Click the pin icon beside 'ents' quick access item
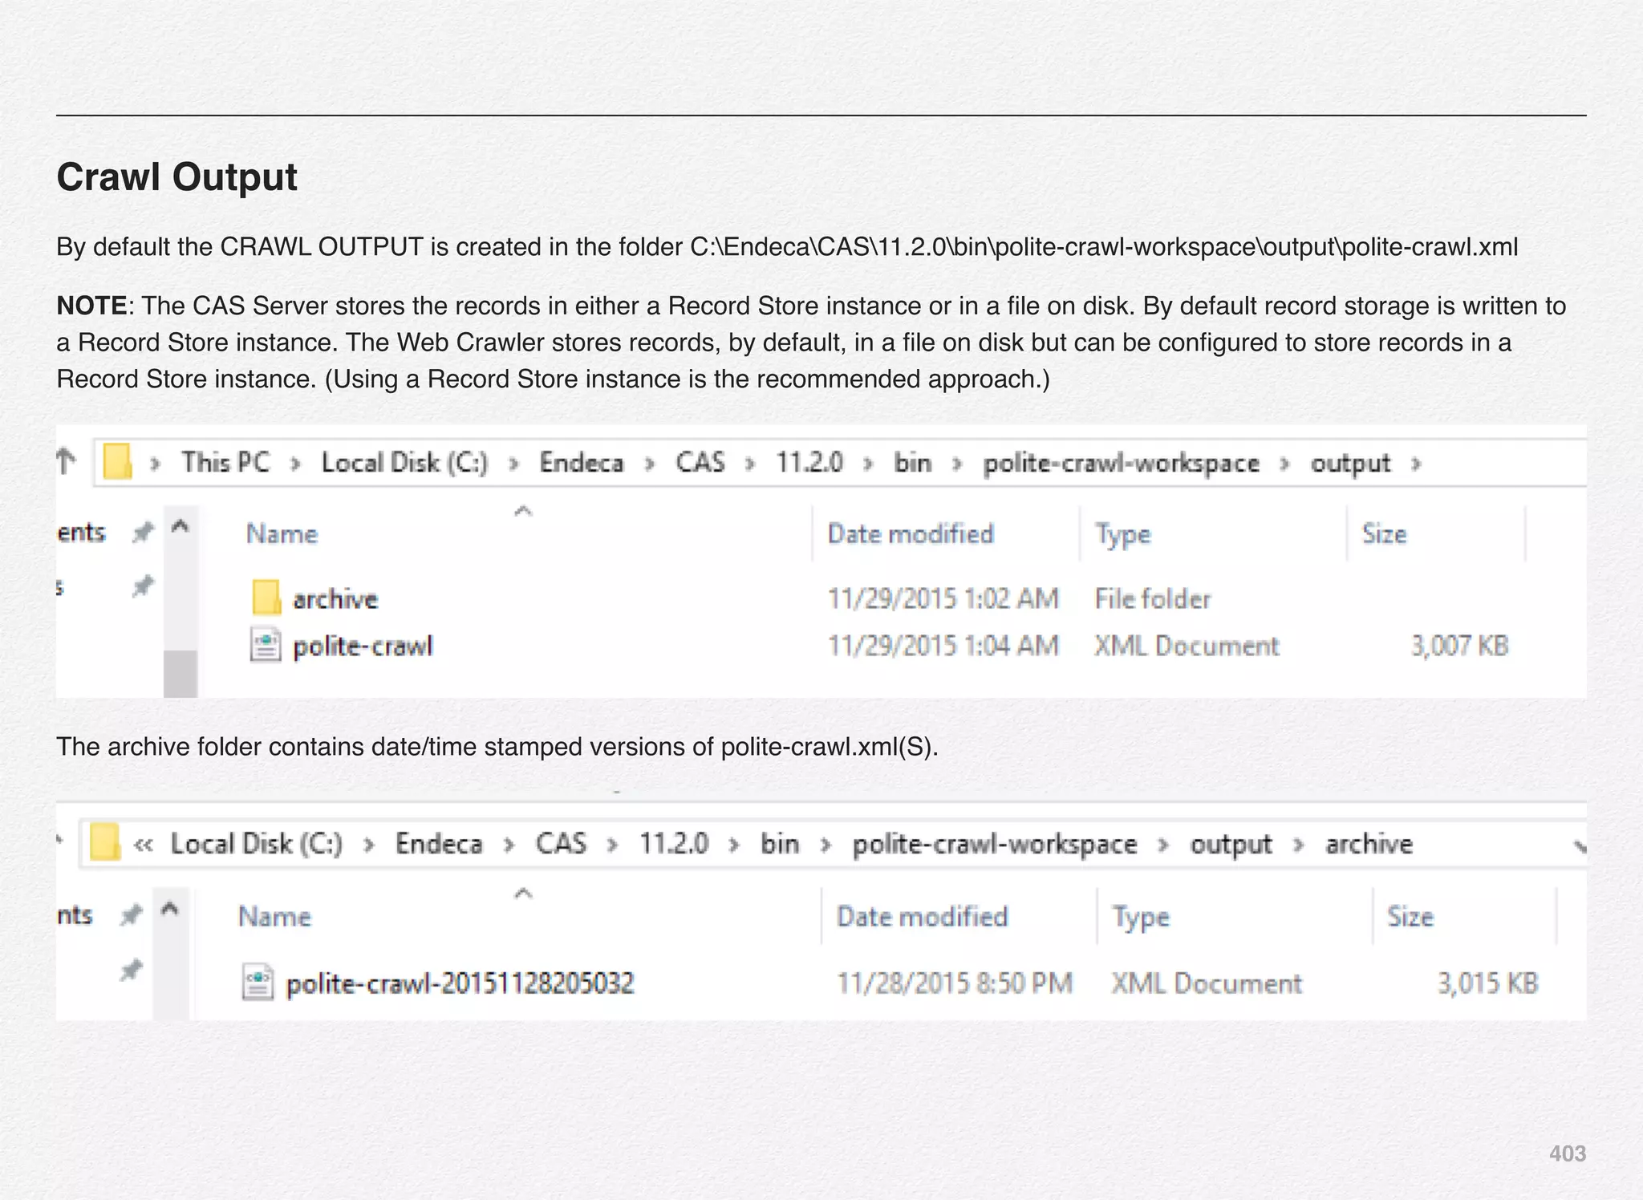Screen dimensions: 1643x1200 click(x=143, y=532)
